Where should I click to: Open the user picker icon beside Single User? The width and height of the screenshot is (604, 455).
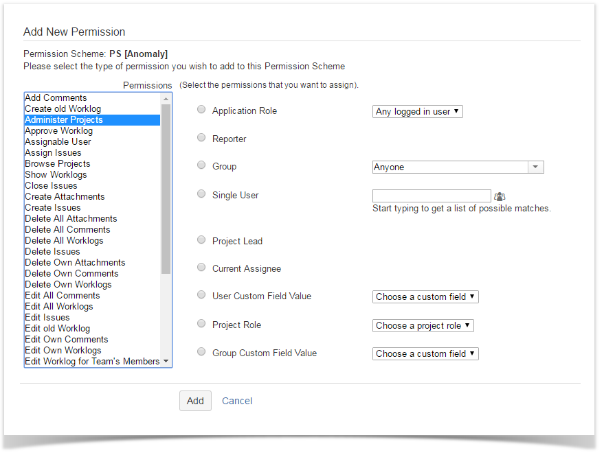(500, 197)
